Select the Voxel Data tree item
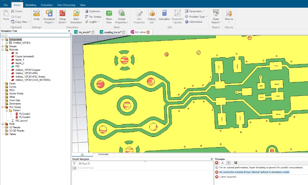This screenshot has height=185, width=308. [14, 100]
